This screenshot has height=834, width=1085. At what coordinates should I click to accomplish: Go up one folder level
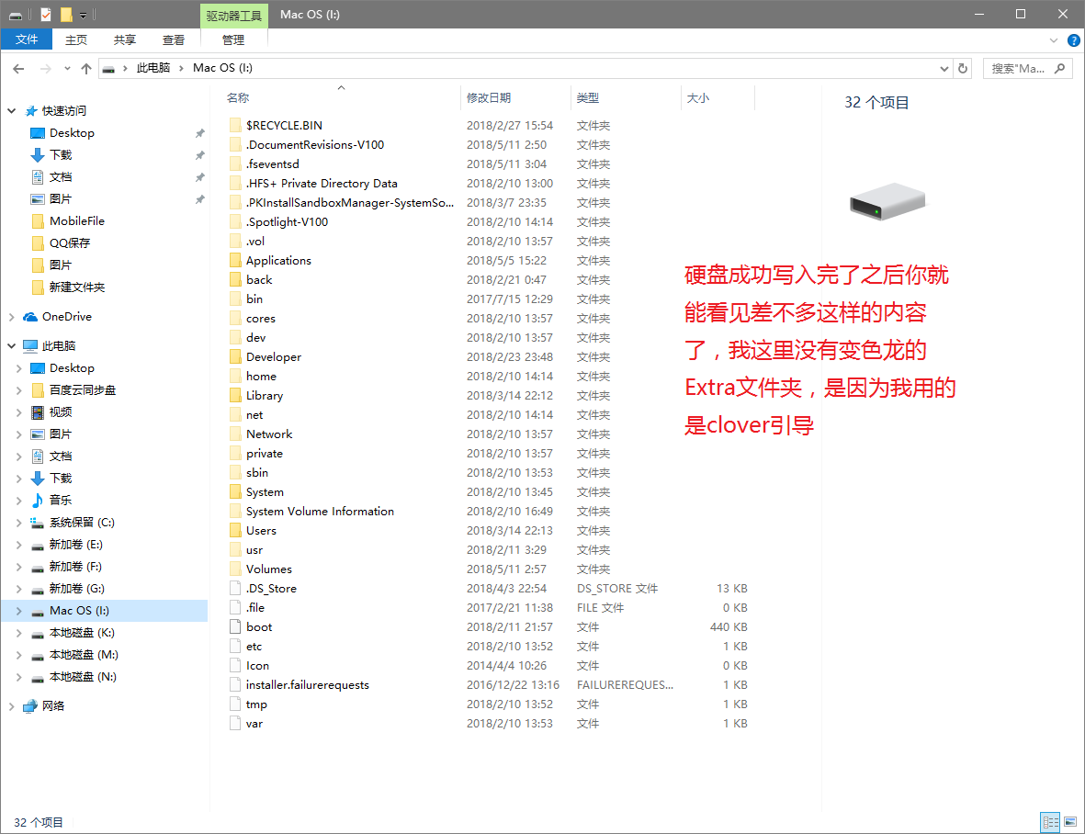click(x=85, y=69)
